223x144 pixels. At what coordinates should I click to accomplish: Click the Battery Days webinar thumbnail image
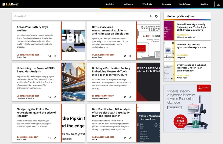[x=73, y=41]
